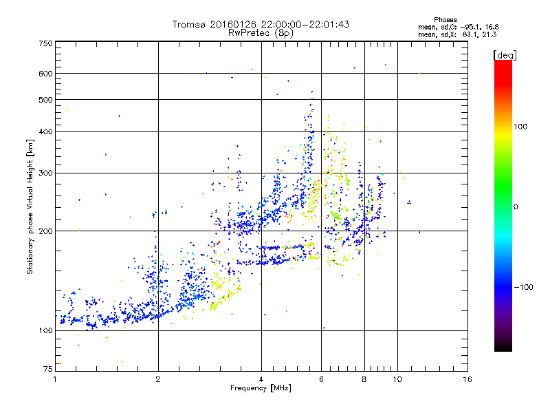This screenshot has height=413, width=550.
Task: Click the x-axis '6' tick label
Action: pyautogui.click(x=321, y=379)
